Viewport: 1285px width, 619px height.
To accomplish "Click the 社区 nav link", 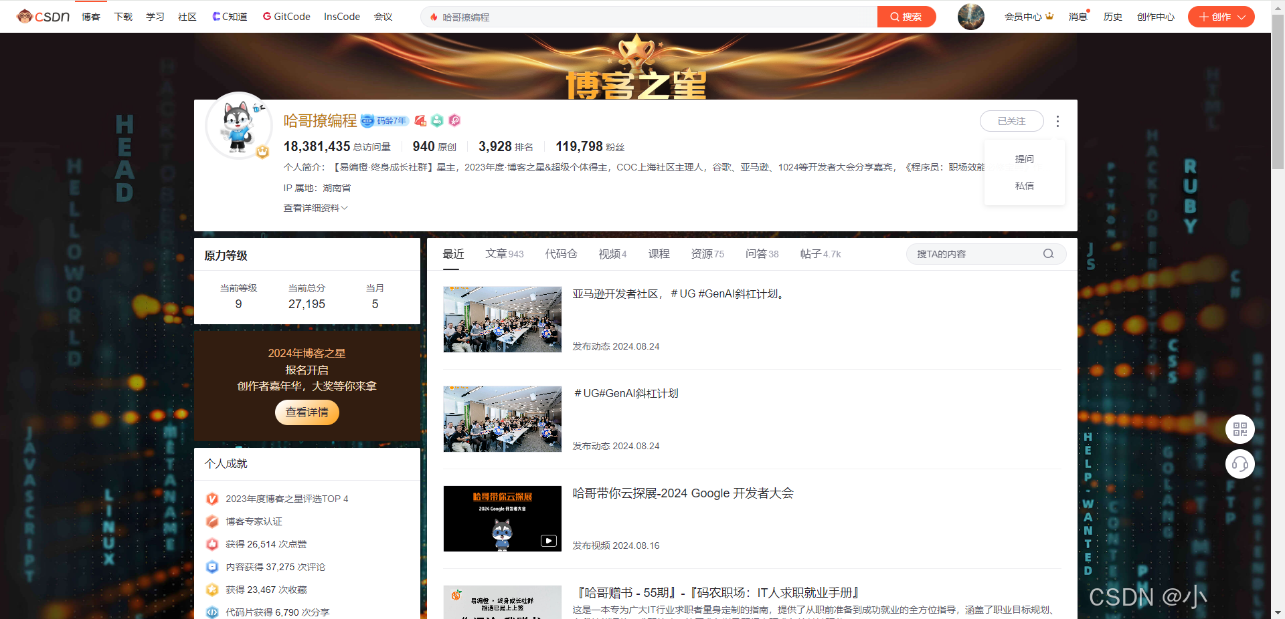I will 187,17.
